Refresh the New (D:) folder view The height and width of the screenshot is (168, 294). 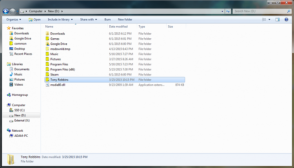228,11
